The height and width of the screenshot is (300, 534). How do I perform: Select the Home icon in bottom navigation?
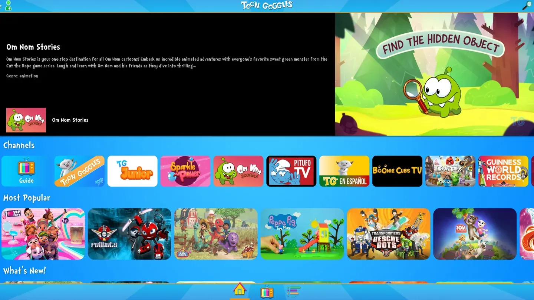pos(239,291)
